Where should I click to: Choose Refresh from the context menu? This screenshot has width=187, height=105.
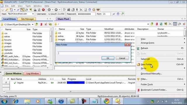click(161, 48)
